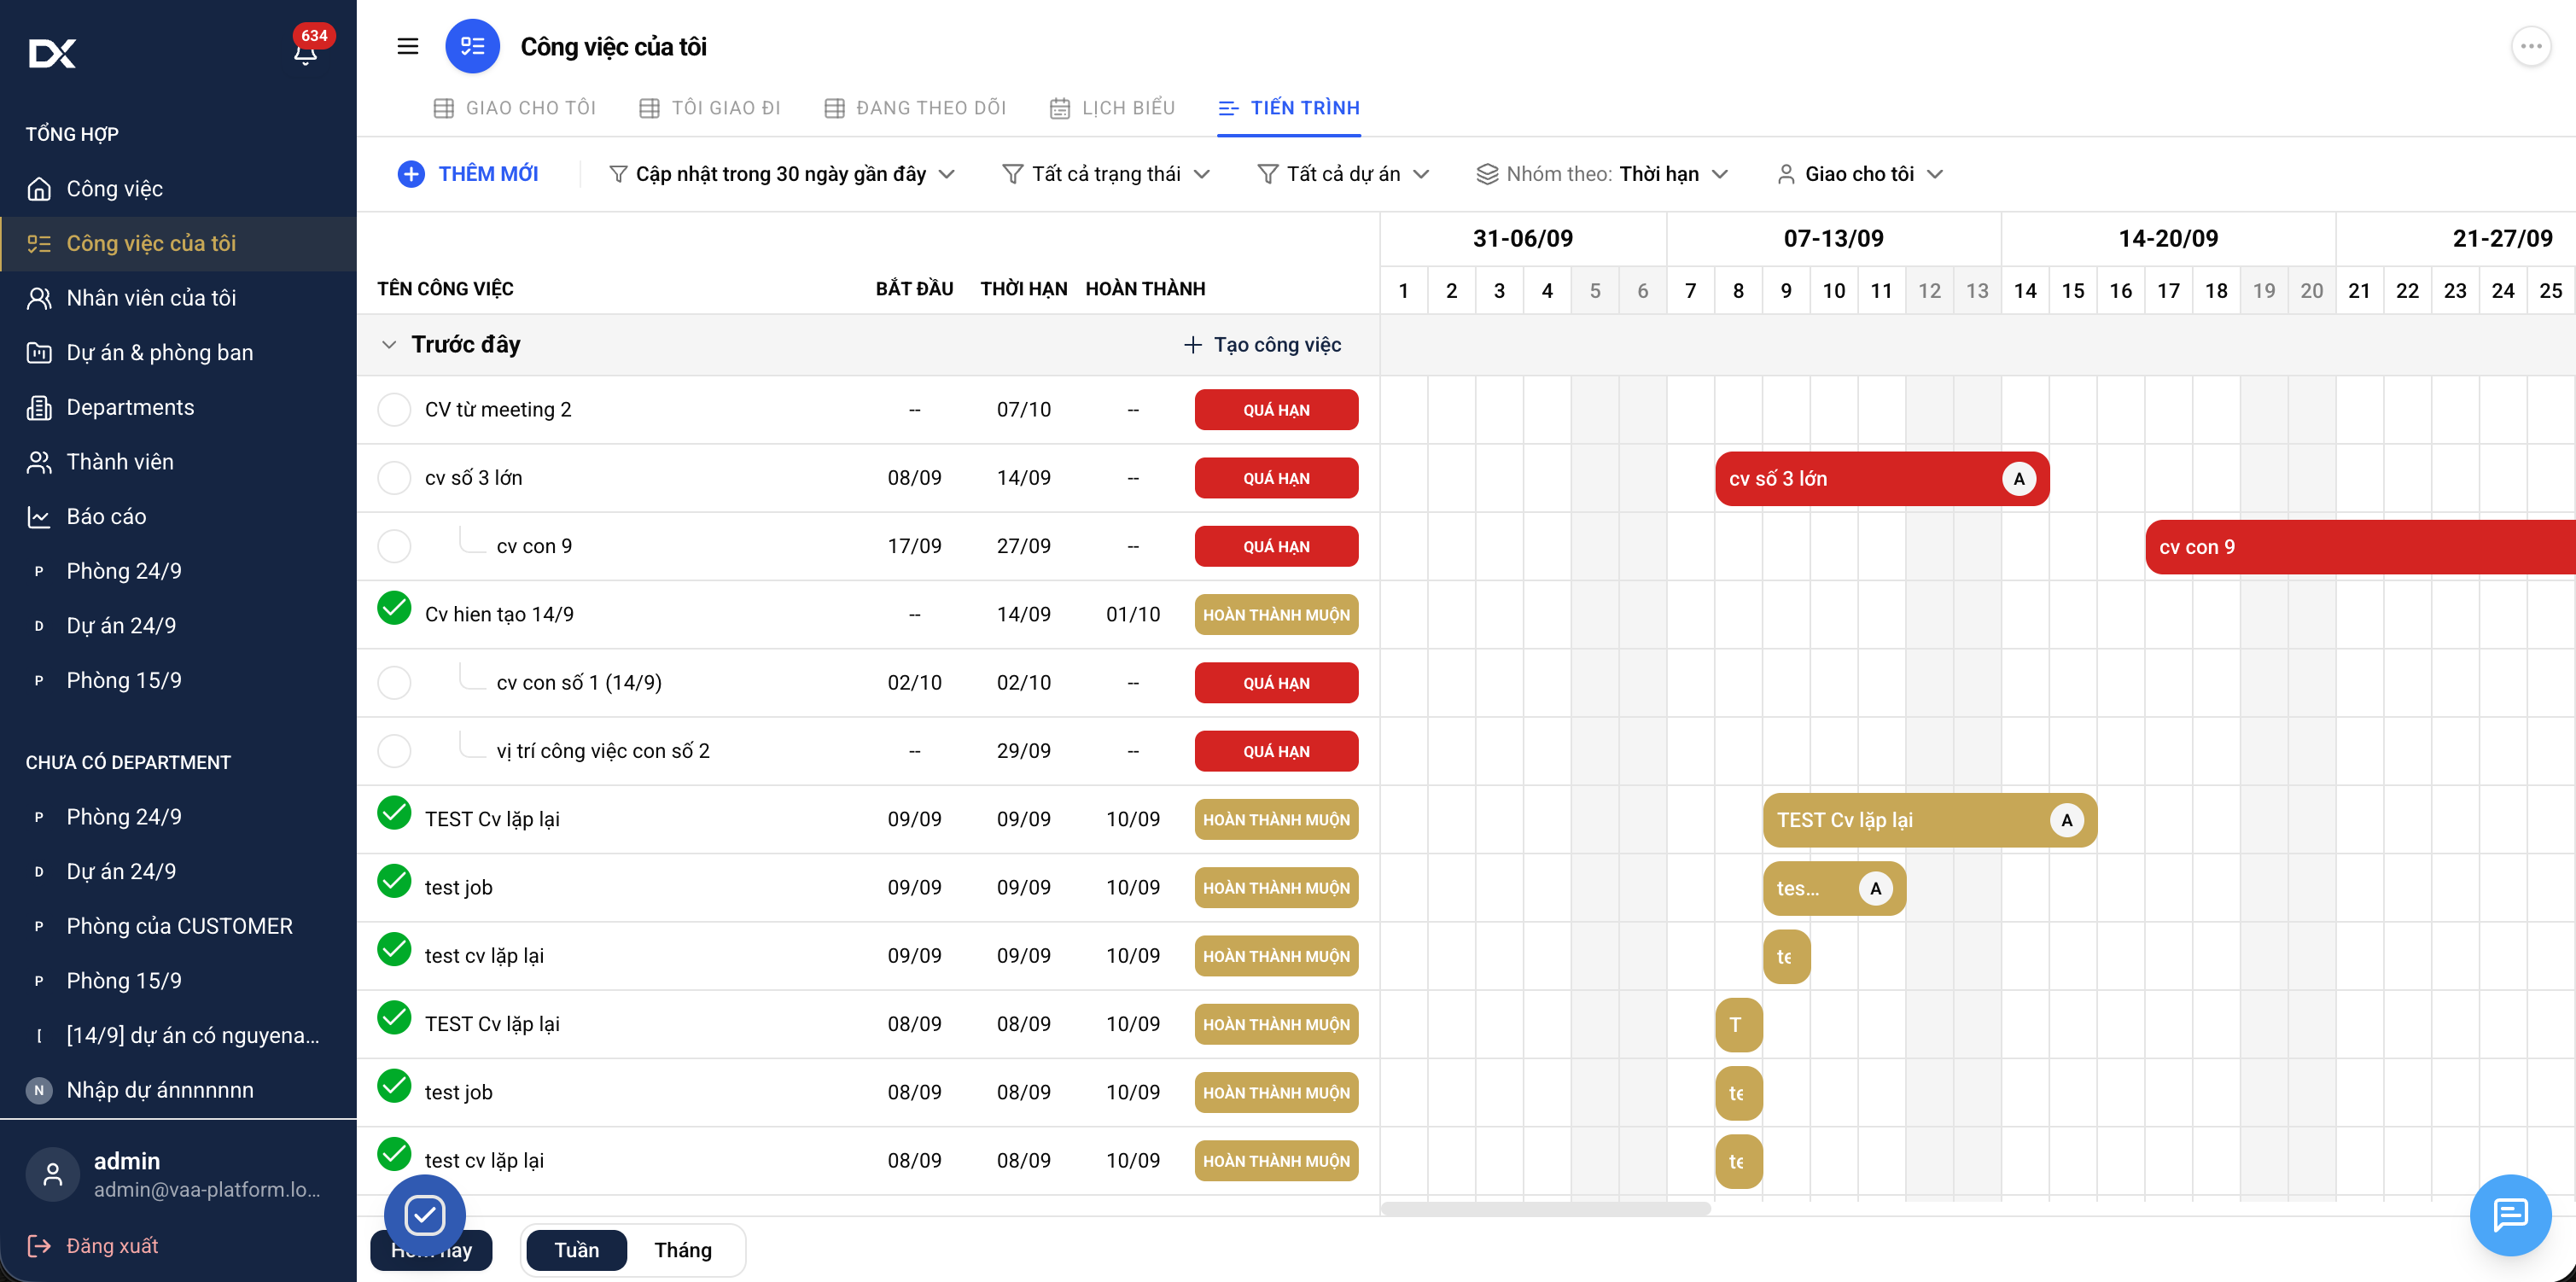Click the gold tes... Gantt bar

click(x=1834, y=888)
